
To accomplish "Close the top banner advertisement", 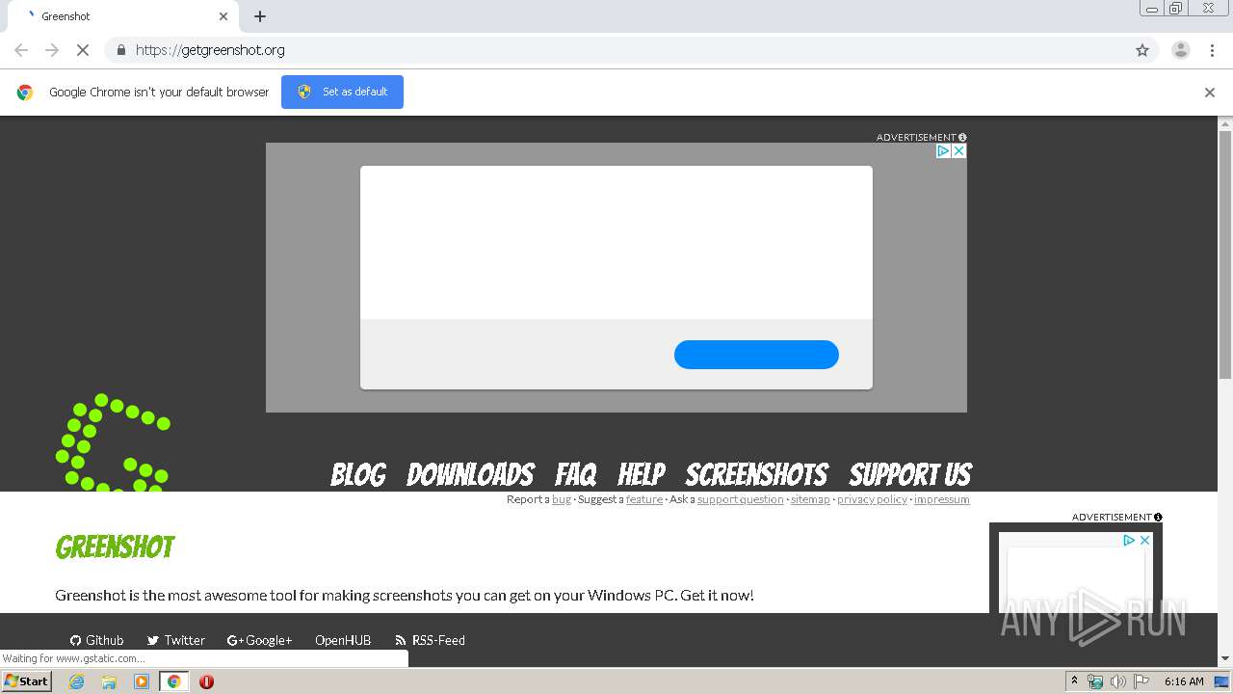I will 958,150.
